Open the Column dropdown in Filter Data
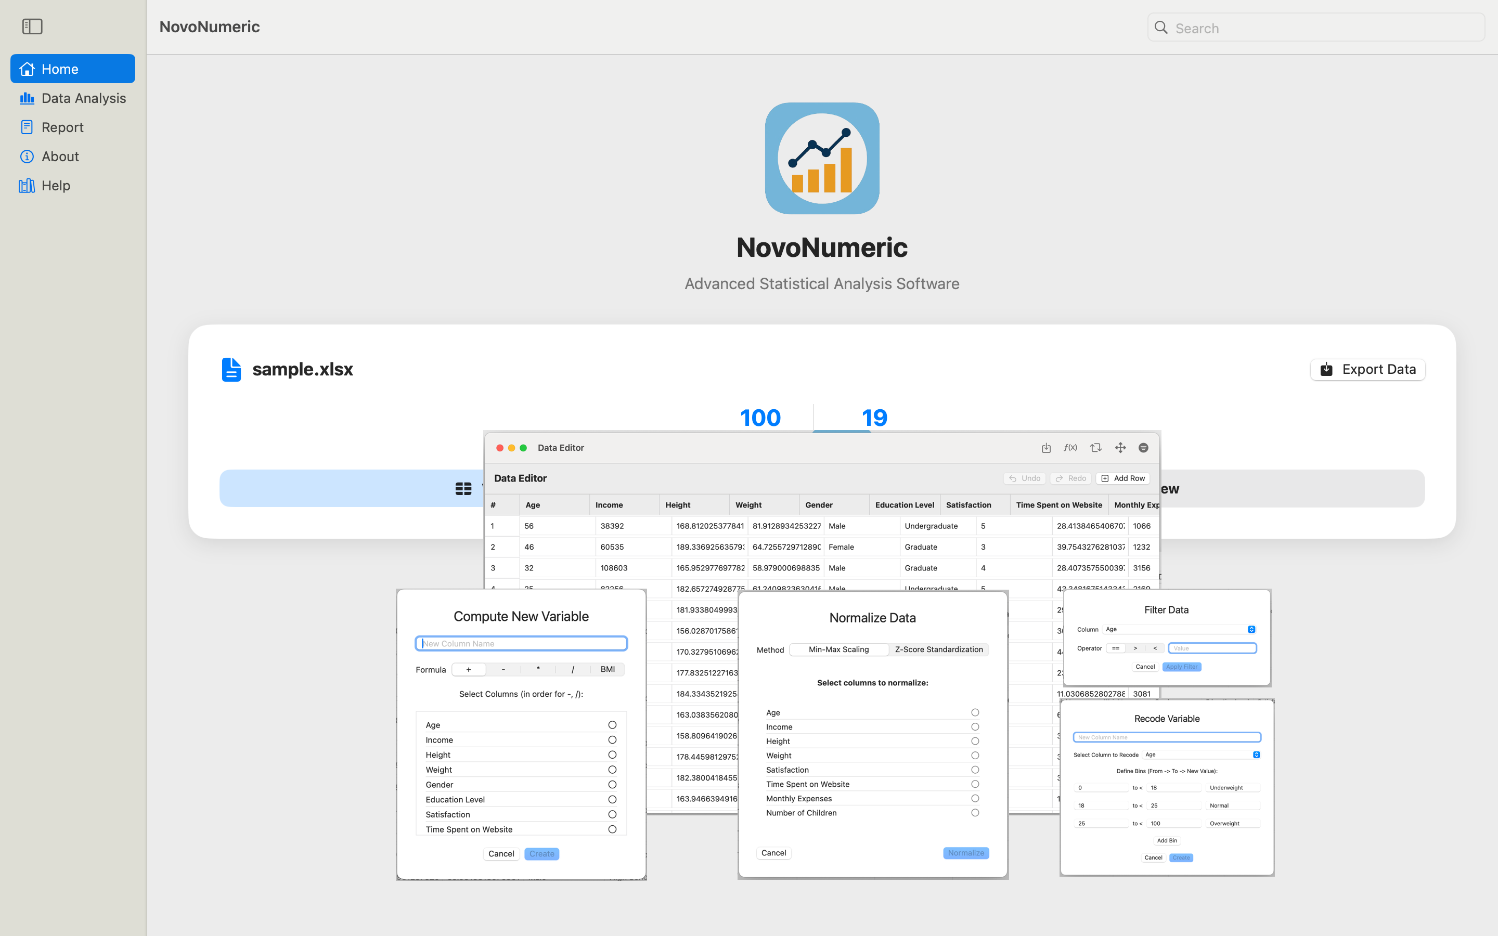Image resolution: width=1498 pixels, height=936 pixels. (1180, 630)
